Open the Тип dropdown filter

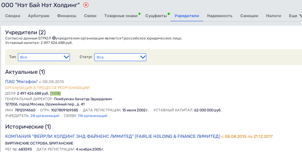click(x=44, y=57)
